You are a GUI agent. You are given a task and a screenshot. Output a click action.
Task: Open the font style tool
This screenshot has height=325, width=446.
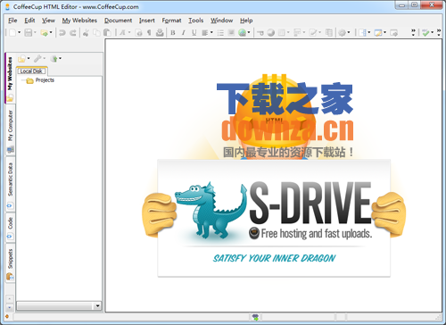click(x=122, y=33)
